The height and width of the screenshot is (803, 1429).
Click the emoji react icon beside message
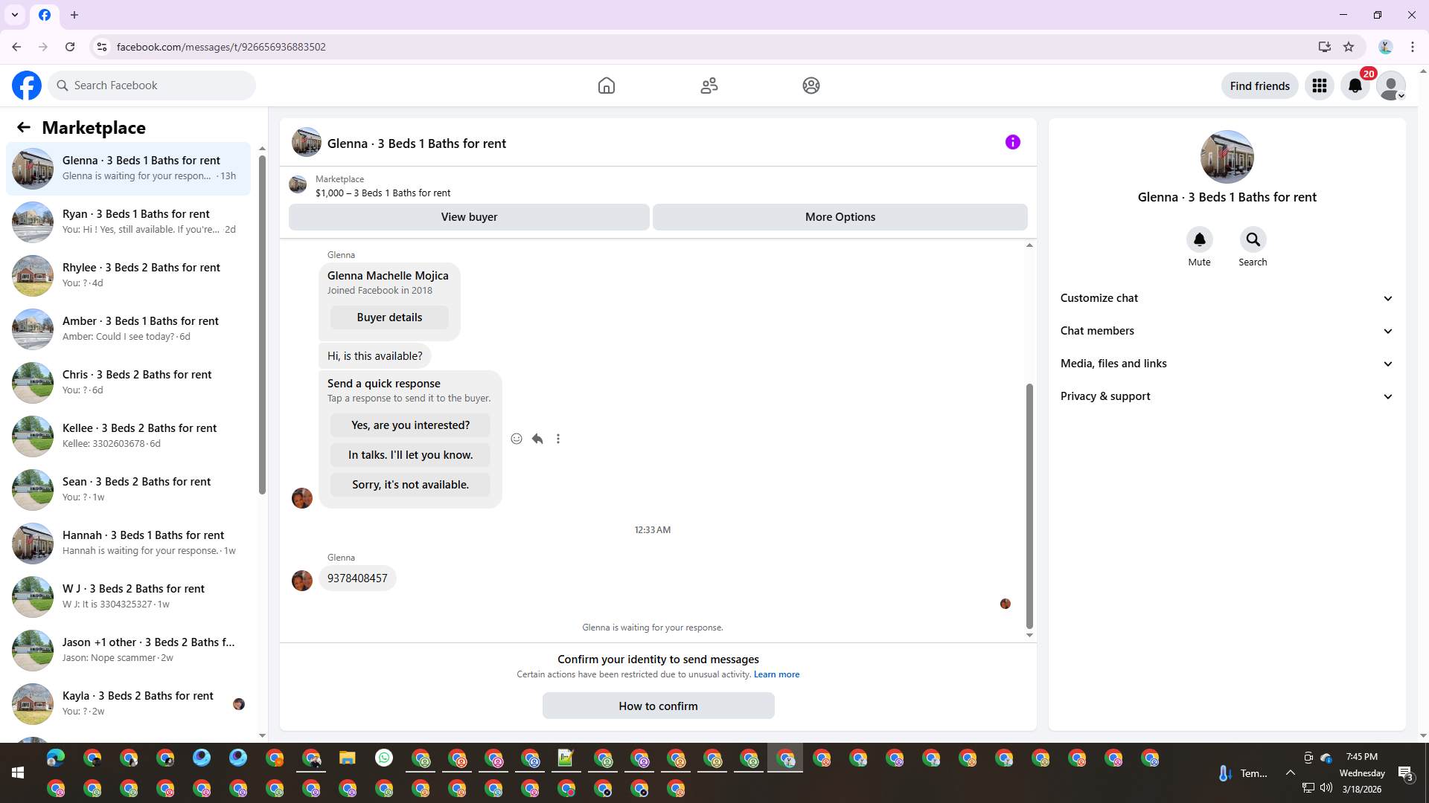(516, 439)
